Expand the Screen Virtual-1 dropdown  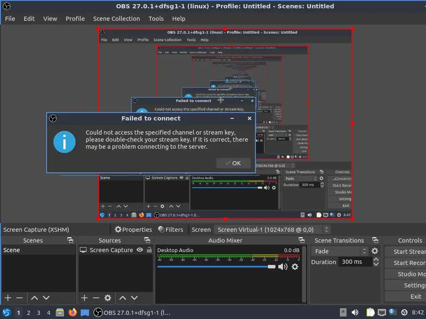click(x=272, y=229)
